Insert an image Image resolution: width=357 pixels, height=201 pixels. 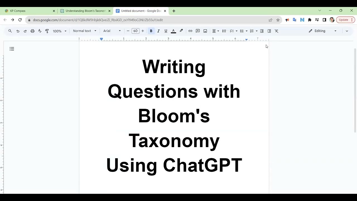pos(205,31)
